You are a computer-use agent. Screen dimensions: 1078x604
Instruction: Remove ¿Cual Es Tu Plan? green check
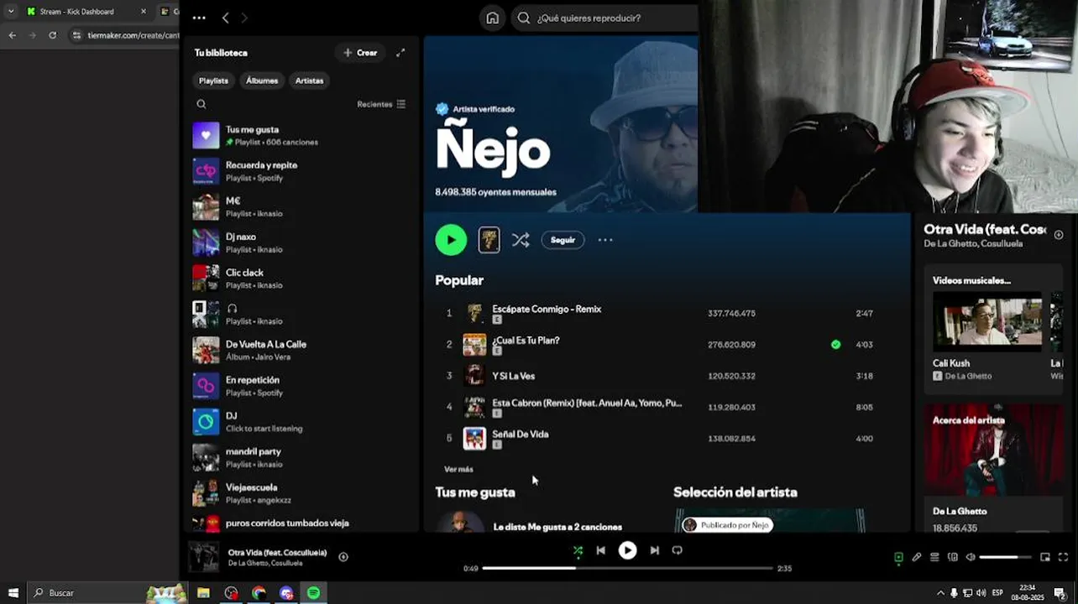[x=835, y=344]
